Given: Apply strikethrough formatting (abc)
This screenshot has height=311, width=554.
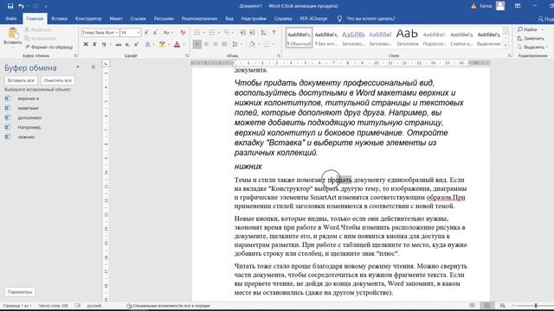Looking at the screenshot, I should tap(119, 44).
